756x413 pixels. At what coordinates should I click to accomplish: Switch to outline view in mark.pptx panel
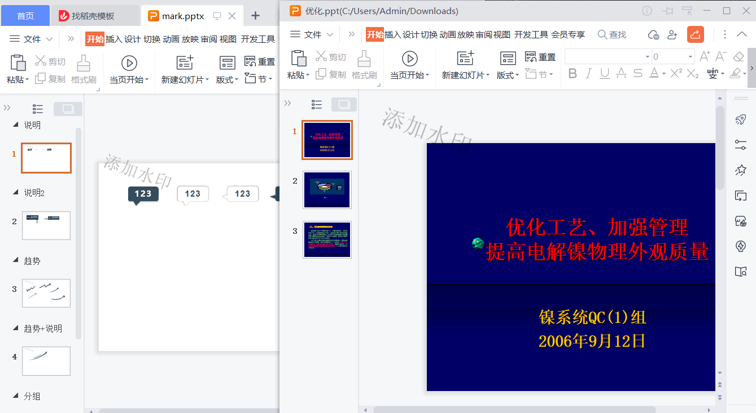pos(38,109)
